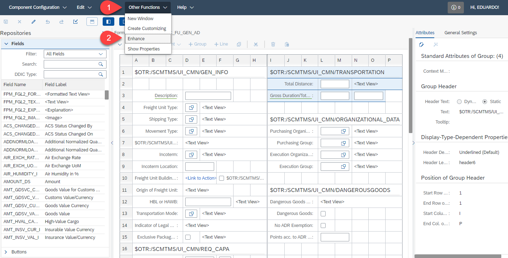Click the Save icon in toolbar

pos(6,22)
